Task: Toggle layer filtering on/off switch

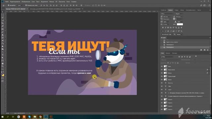Action: click(x=196, y=57)
